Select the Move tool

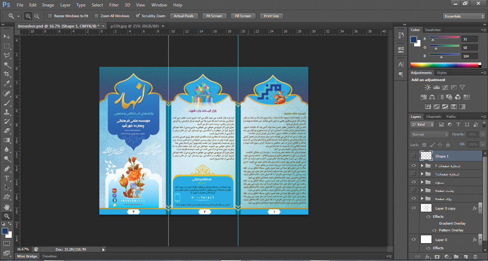point(7,36)
